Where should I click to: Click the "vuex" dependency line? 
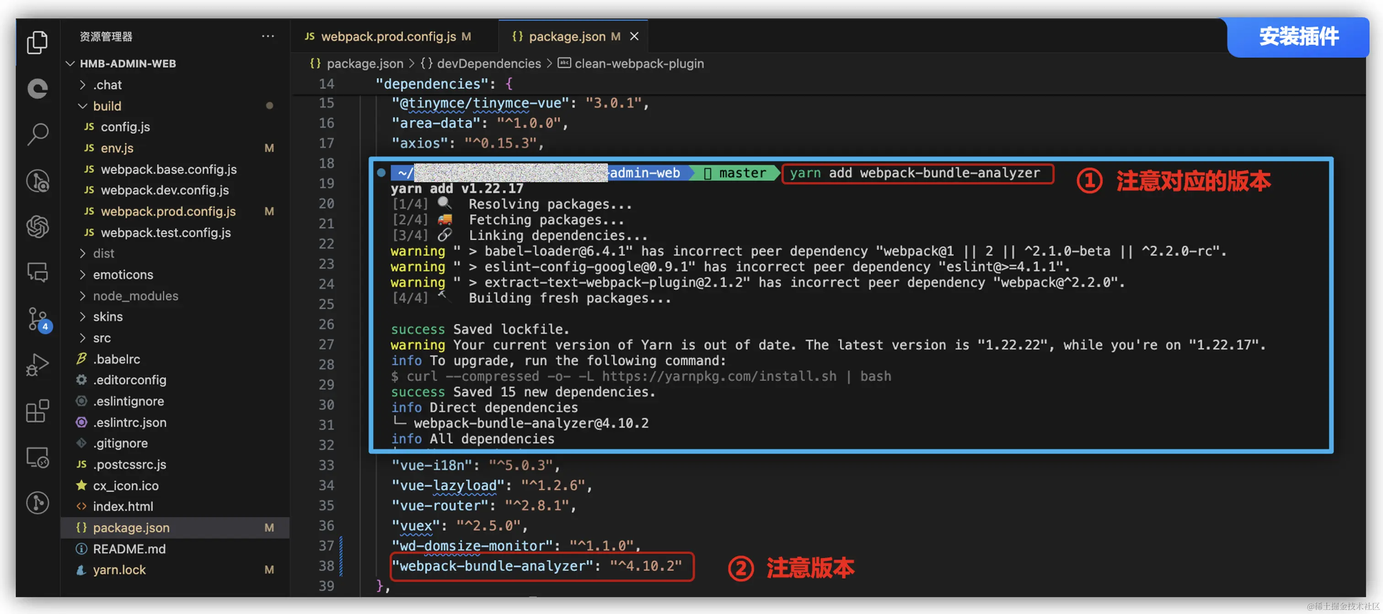click(x=459, y=525)
